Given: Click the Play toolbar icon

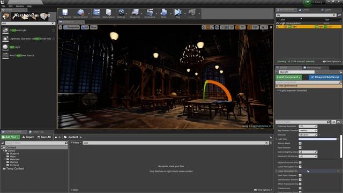Looking at the screenshot, I should coord(178,12).
